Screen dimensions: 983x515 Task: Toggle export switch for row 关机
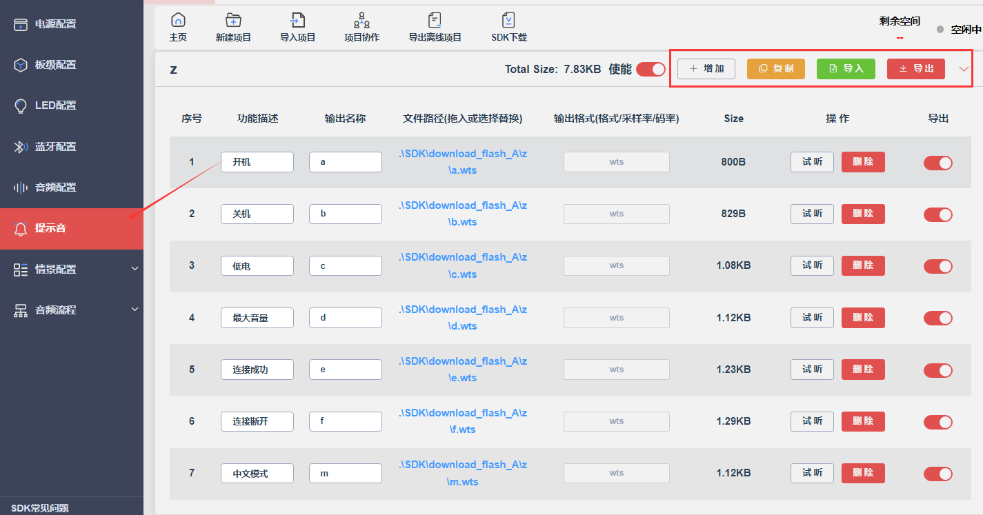[x=938, y=214]
